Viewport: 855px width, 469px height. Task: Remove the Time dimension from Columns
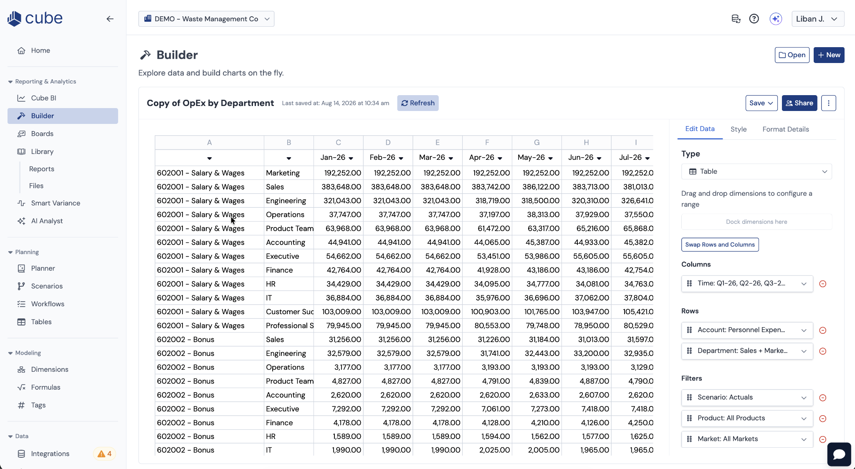[823, 284]
